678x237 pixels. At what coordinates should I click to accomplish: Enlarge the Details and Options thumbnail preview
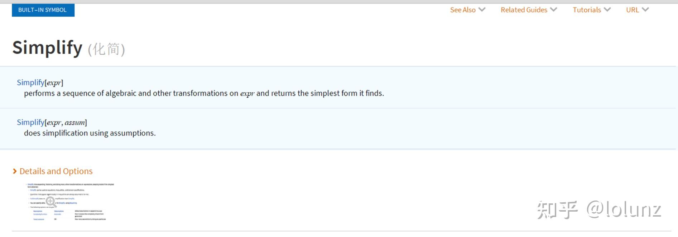70,202
